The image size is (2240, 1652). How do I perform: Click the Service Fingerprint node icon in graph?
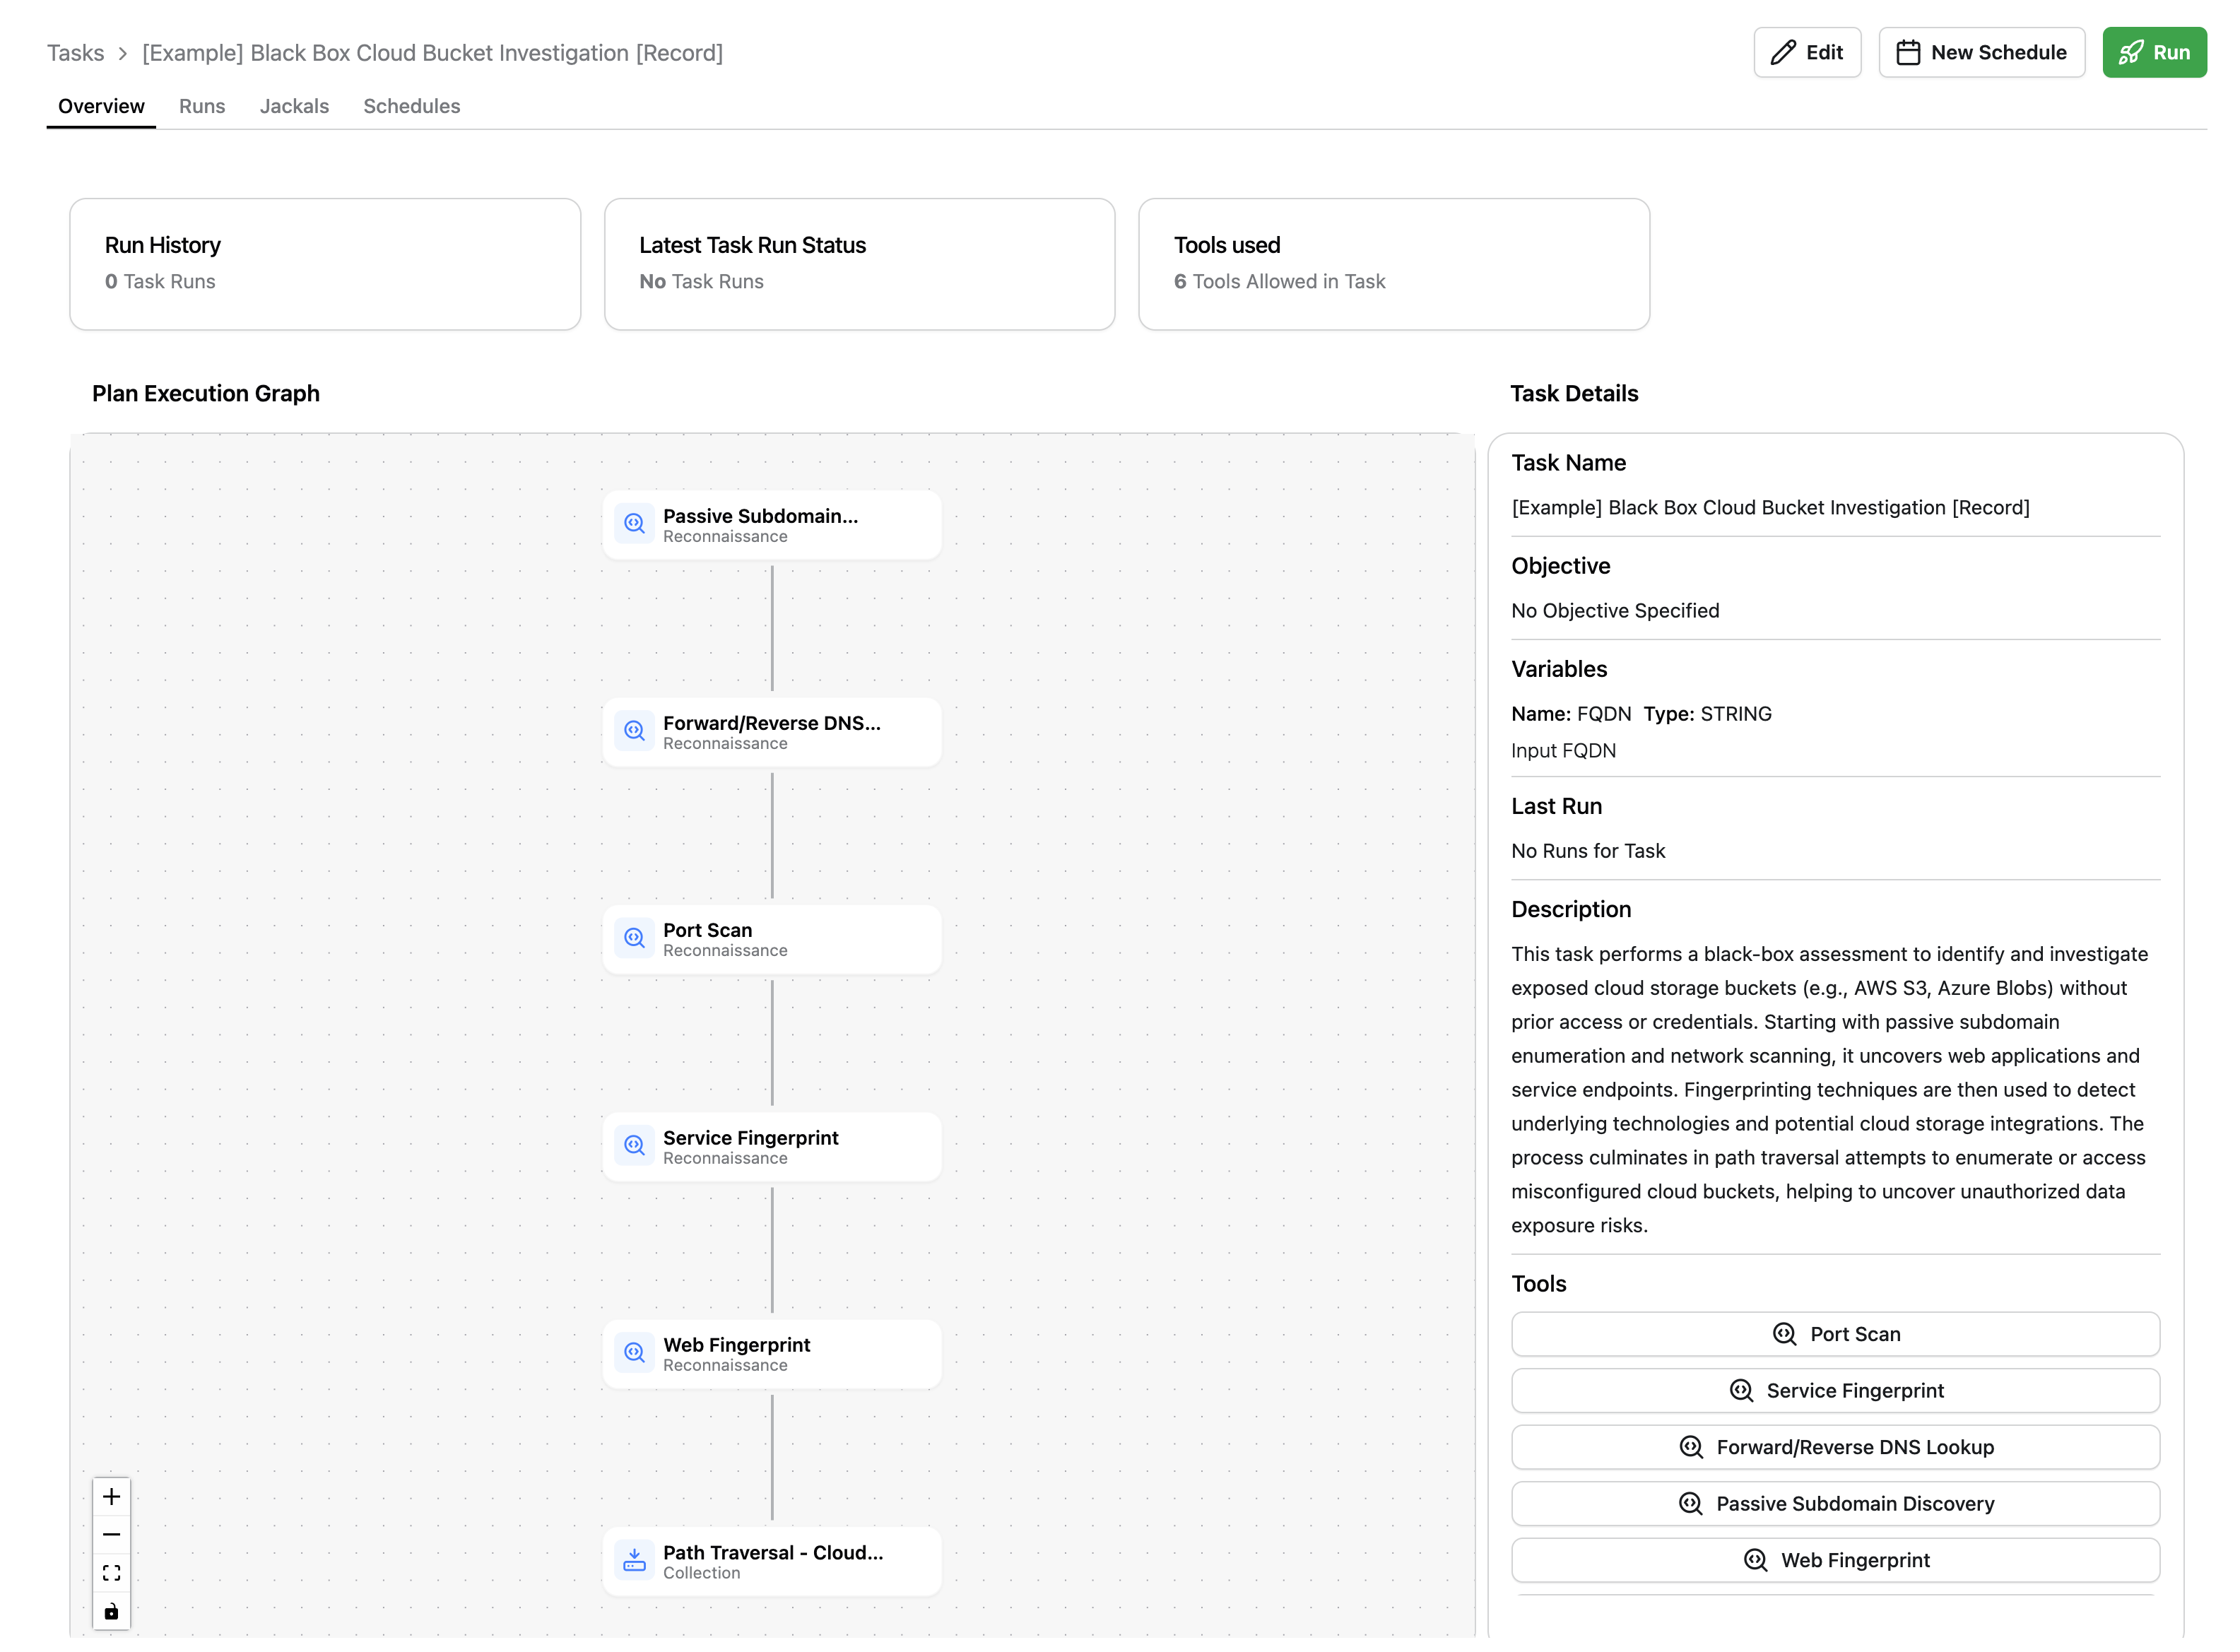click(634, 1146)
